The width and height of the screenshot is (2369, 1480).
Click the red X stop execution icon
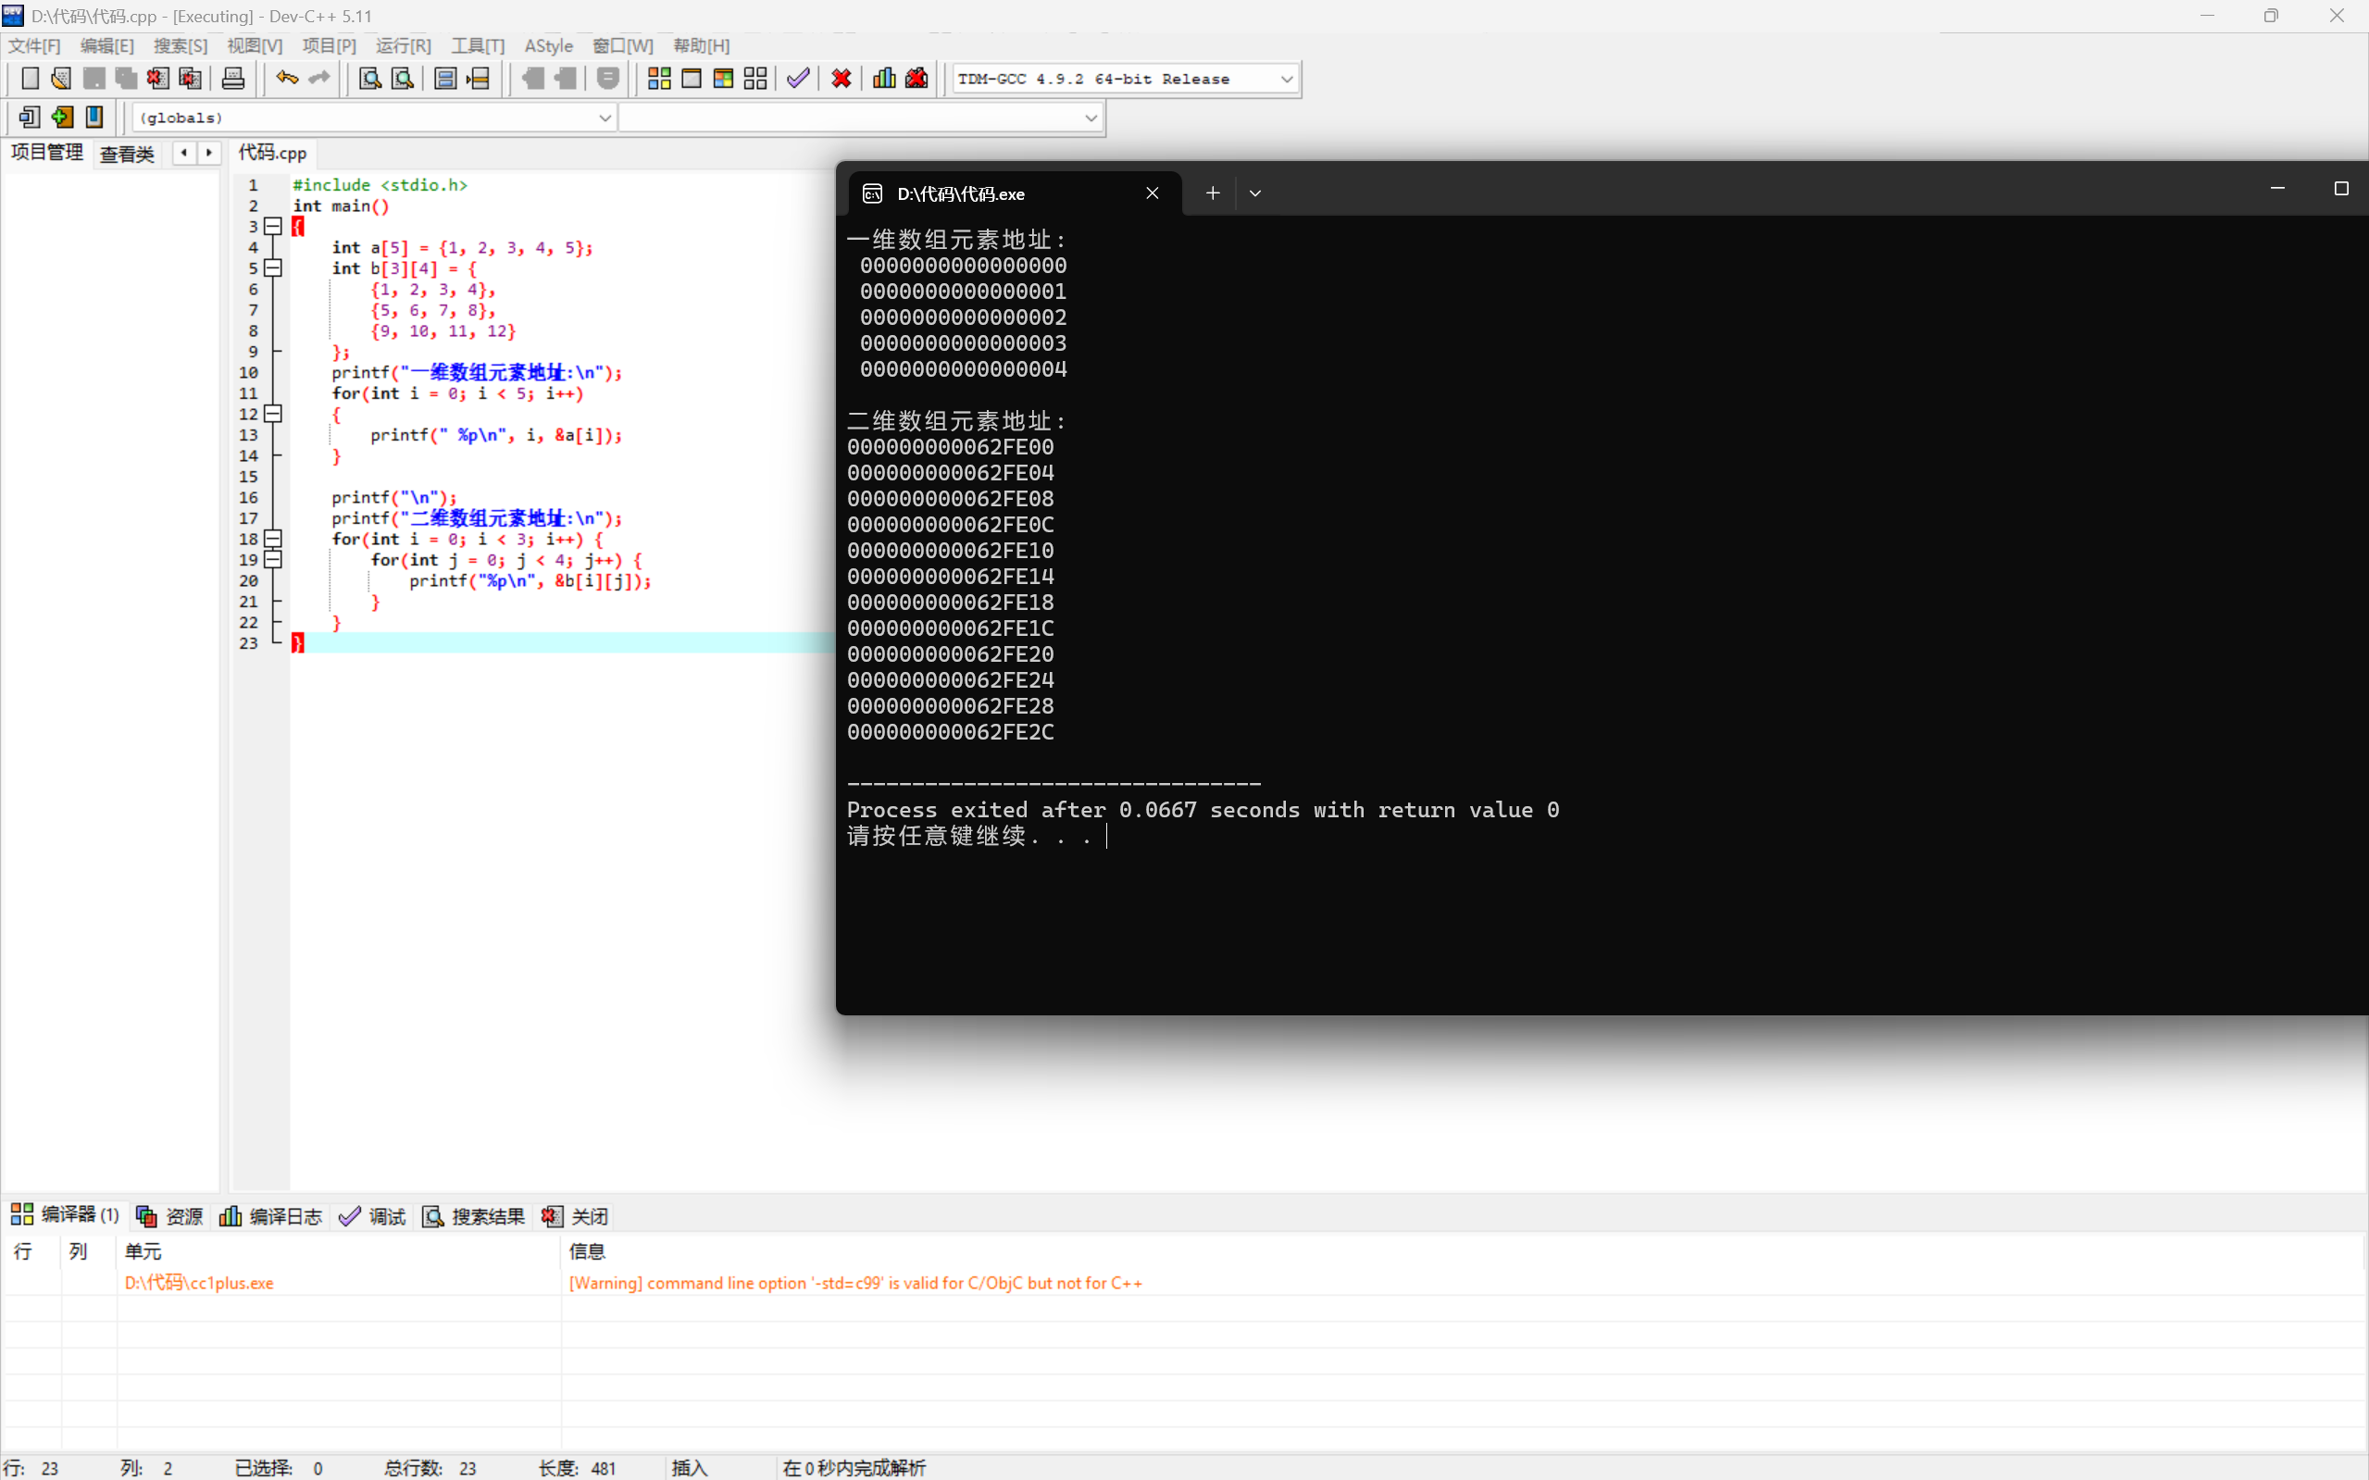click(x=841, y=79)
